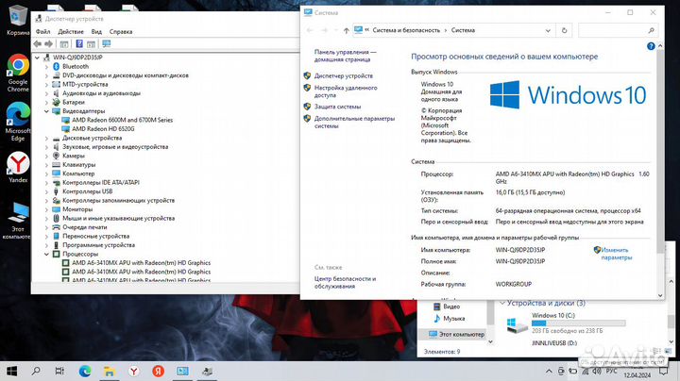Click the taskbar search magnifier
Screen dimensions: 680x381
(36, 371)
